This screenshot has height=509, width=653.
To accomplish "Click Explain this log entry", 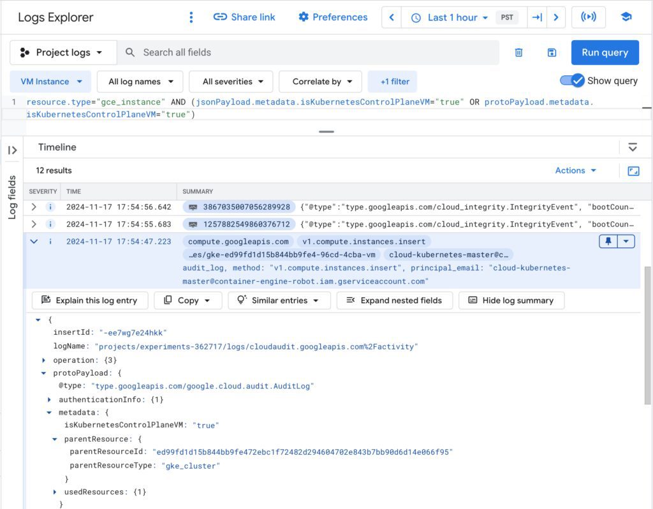I will click(89, 300).
